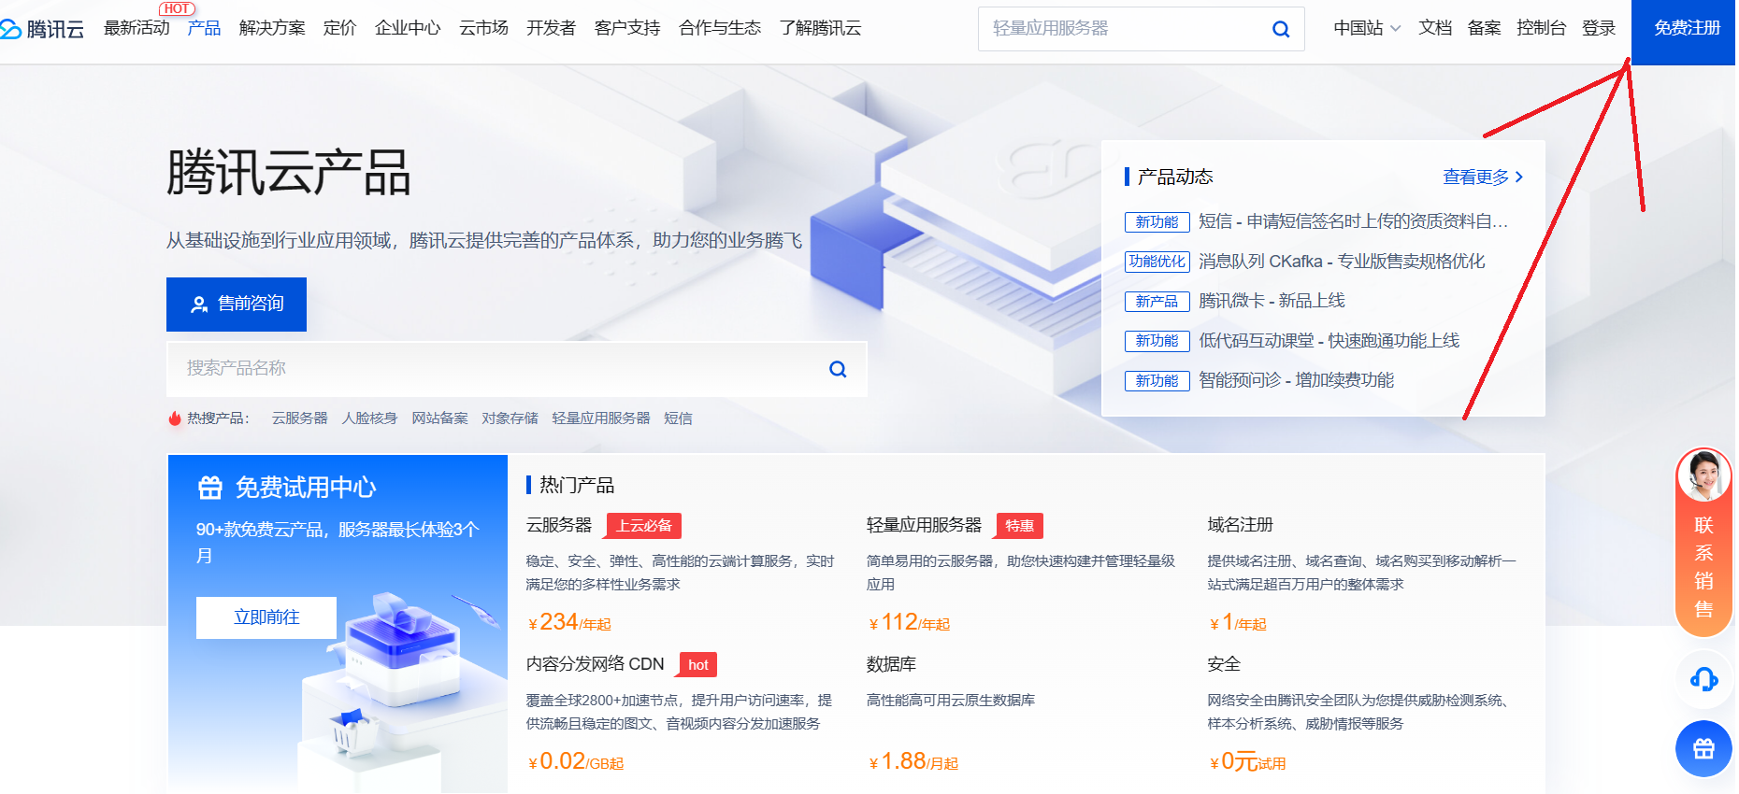Click the ¥0元试用 price
This screenshot has width=1739, height=794.
click(x=1247, y=762)
